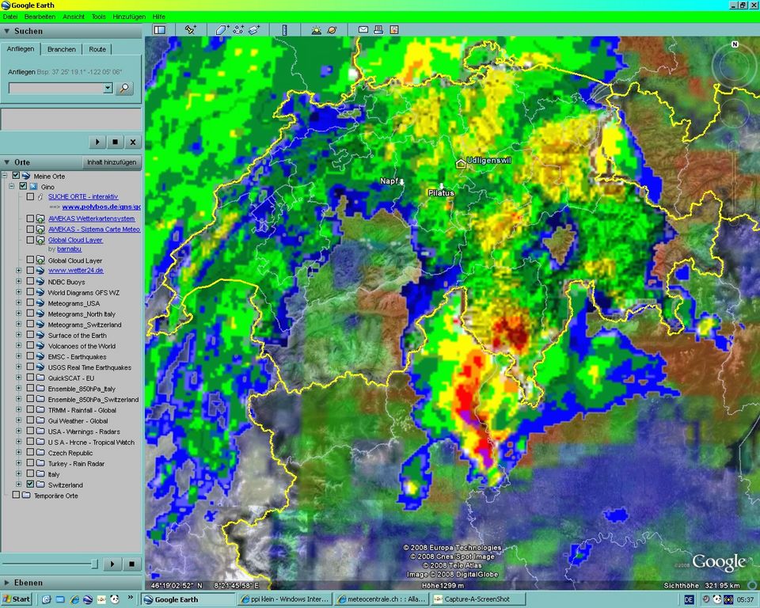Click the Udligenswil home placemark on map
The image size is (760, 608).
(461, 164)
